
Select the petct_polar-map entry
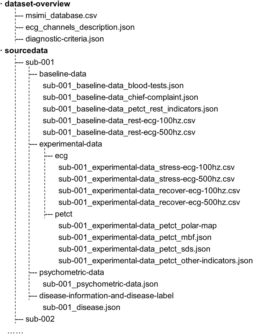(137, 226)
